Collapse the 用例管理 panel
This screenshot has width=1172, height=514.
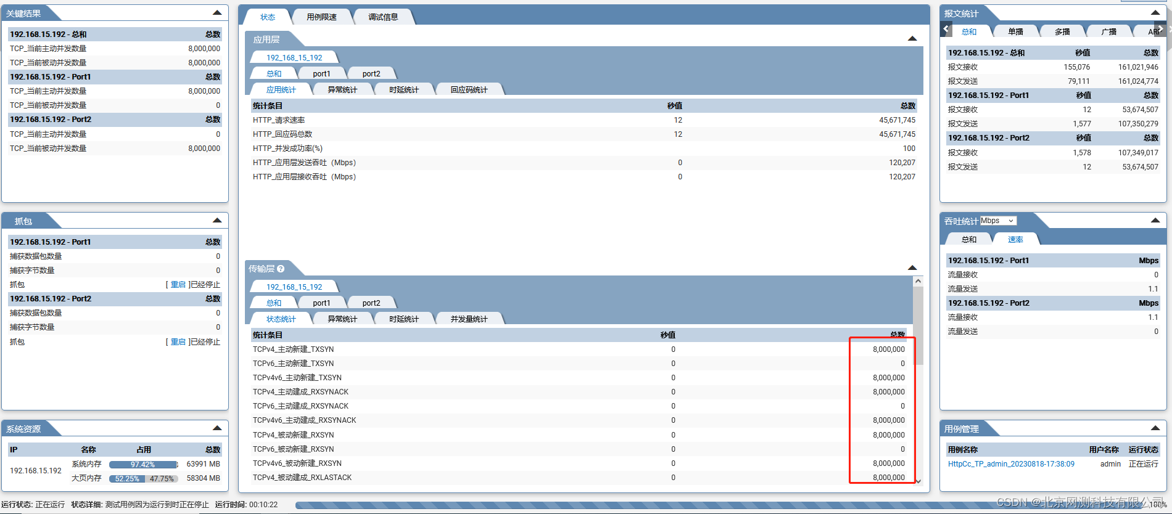[x=1155, y=428]
